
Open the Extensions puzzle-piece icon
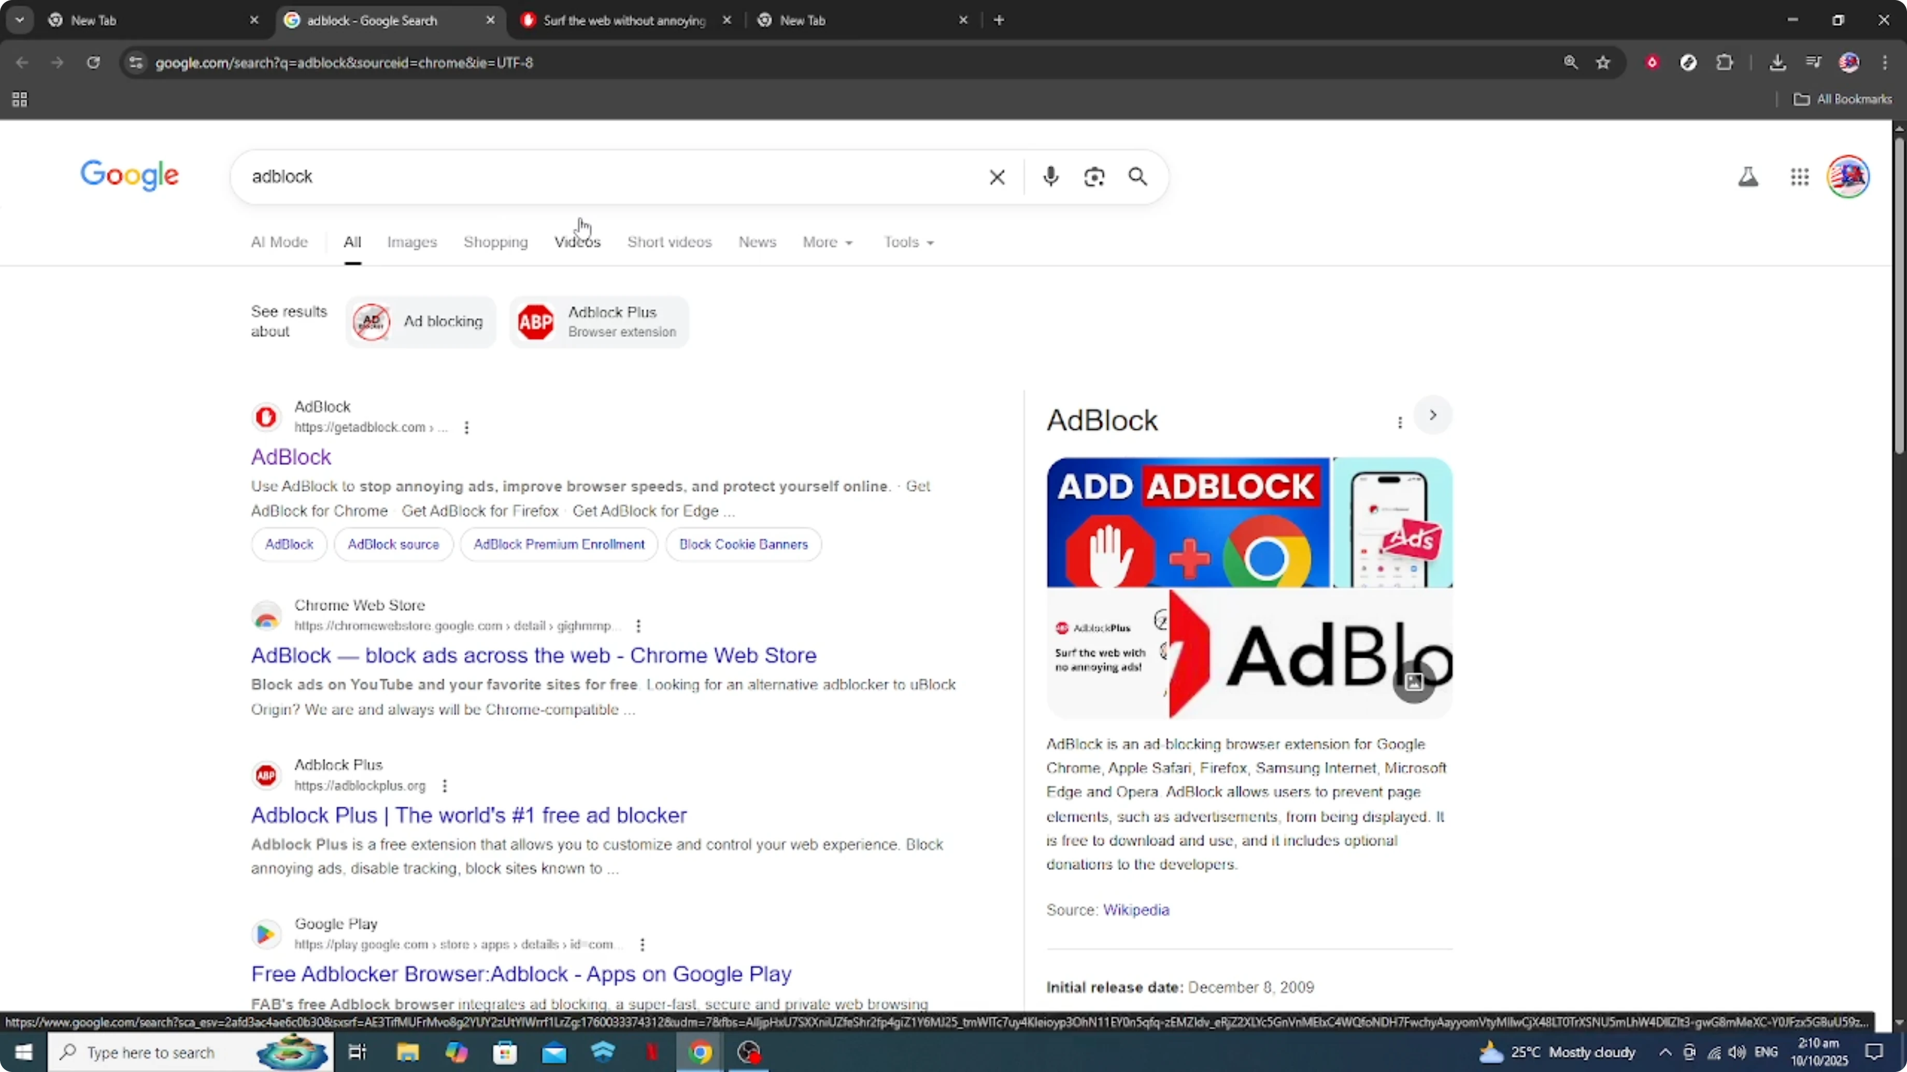1725,62
